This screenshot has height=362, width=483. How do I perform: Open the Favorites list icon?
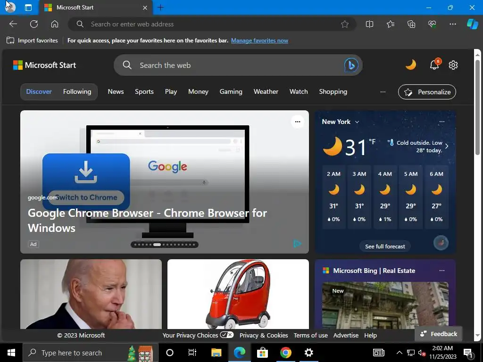390,24
